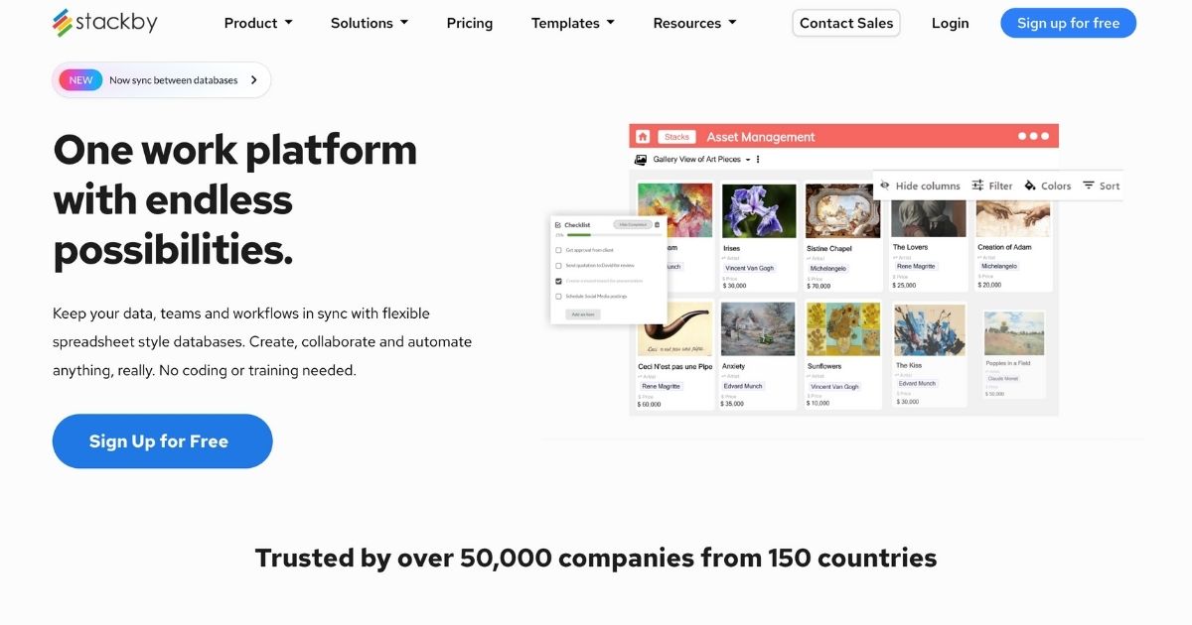The image size is (1192, 625).
Task: Click the '$ 20,000' price on Creation of Adam
Action: (x=989, y=285)
